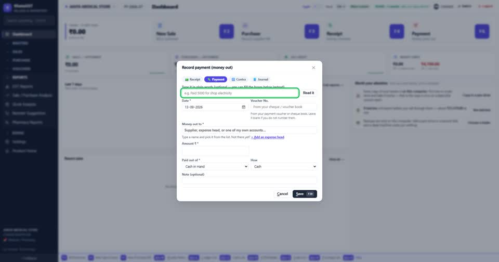
Task: Open the calendar picker in the Date field
Action: (243, 107)
